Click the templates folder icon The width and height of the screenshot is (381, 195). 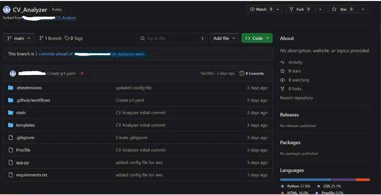pyautogui.click(x=10, y=125)
